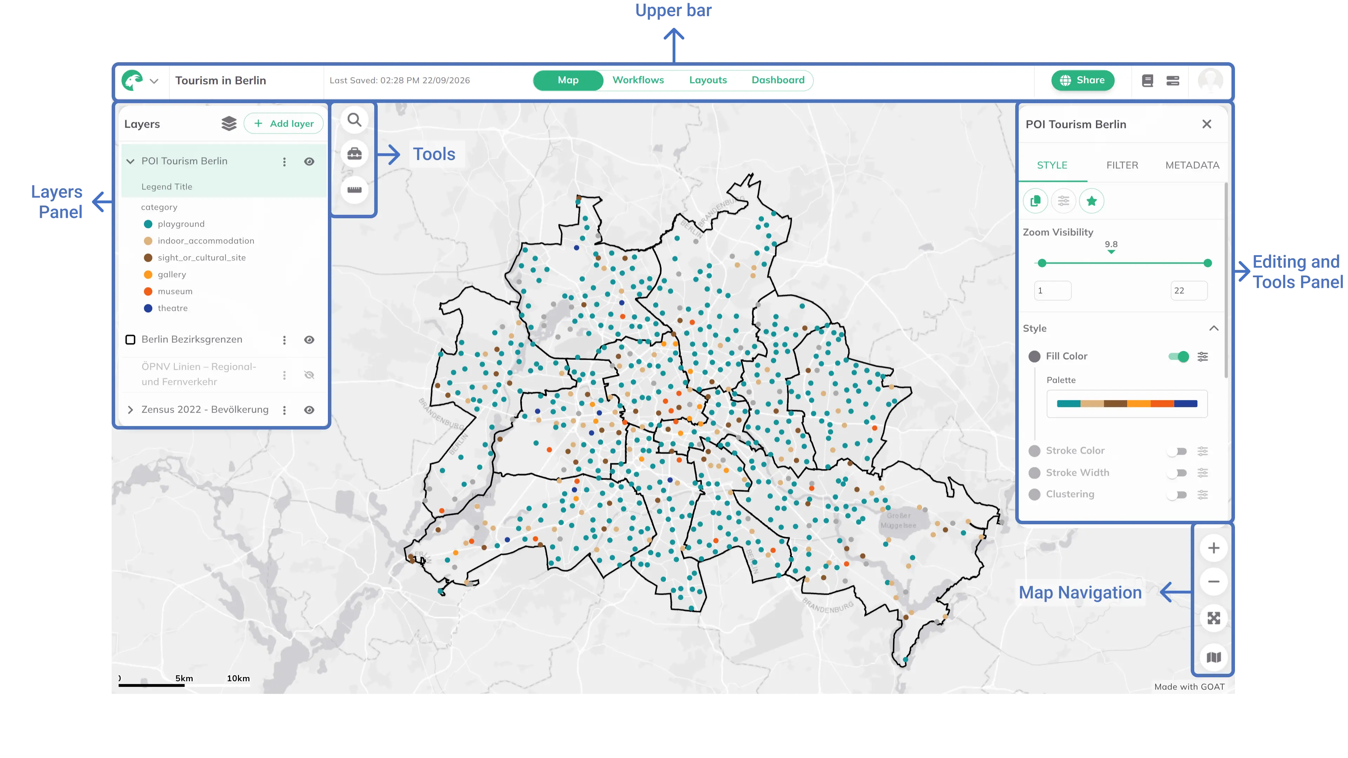The width and height of the screenshot is (1348, 758).
Task: Open the toolbox tool
Action: [x=354, y=154]
